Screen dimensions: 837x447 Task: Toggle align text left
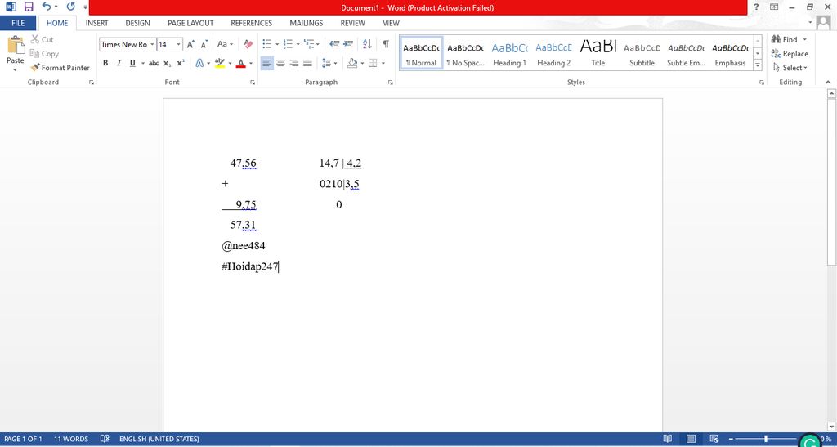point(267,63)
